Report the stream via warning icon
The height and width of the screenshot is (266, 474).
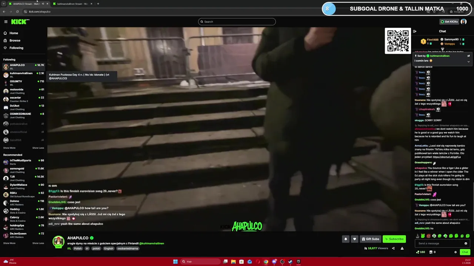click(402, 248)
